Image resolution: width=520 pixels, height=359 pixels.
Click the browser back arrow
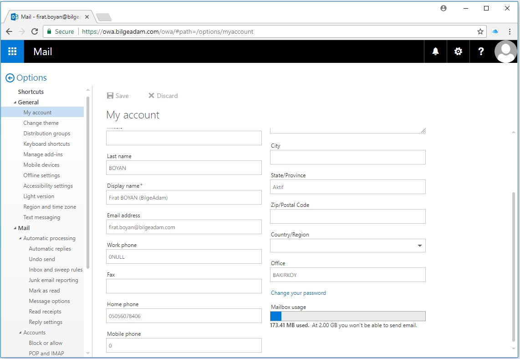click(9, 31)
